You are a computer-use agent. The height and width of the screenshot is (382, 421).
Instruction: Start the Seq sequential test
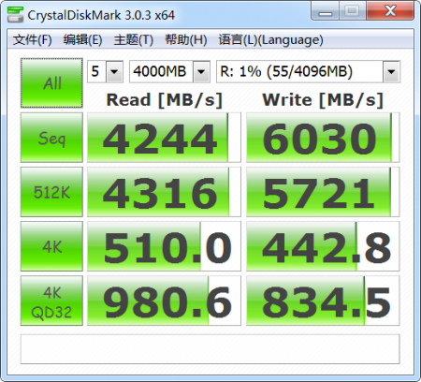(51, 138)
